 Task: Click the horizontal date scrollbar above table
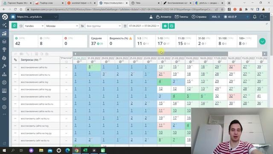[151, 54]
